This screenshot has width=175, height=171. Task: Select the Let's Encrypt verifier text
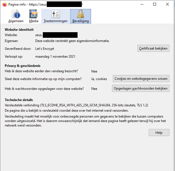(45, 49)
